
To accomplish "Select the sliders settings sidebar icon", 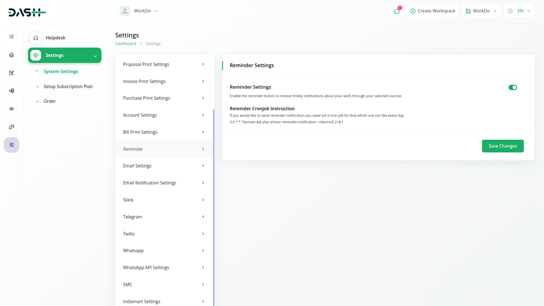I will (12, 145).
